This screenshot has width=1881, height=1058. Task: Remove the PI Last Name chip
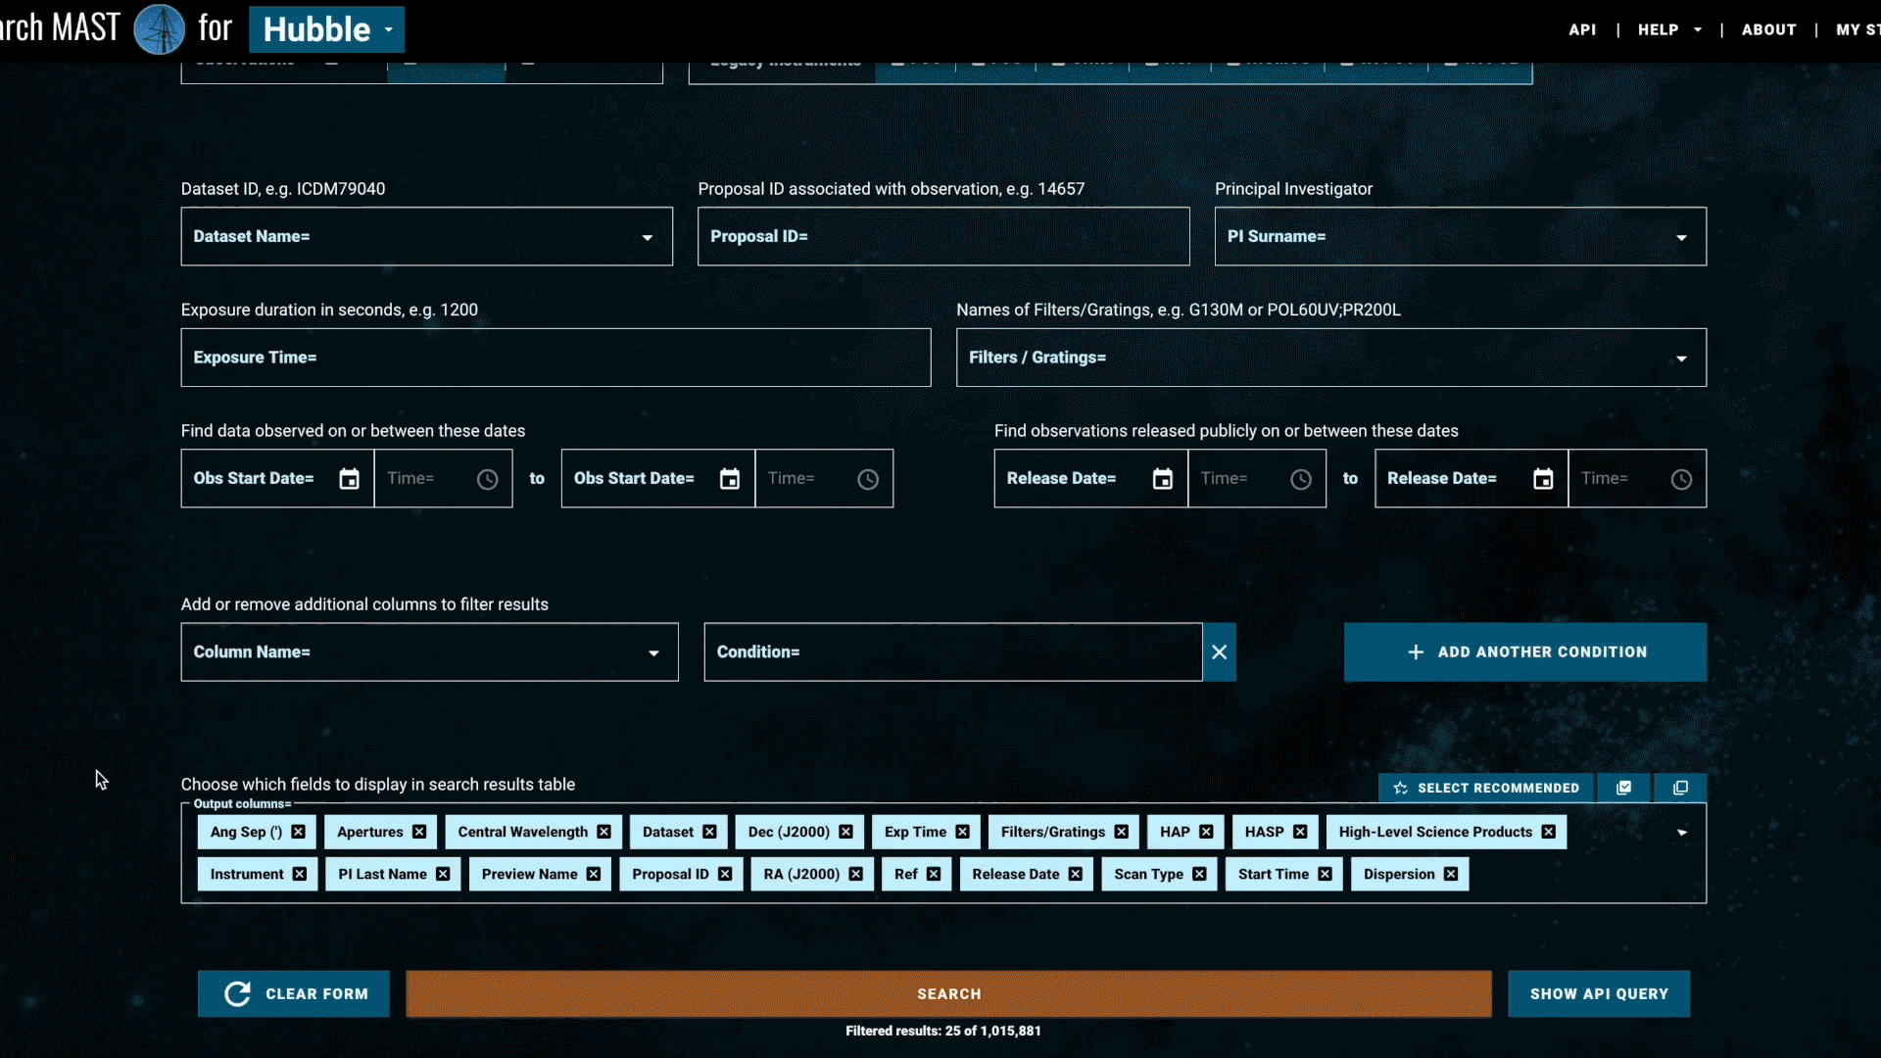(444, 874)
